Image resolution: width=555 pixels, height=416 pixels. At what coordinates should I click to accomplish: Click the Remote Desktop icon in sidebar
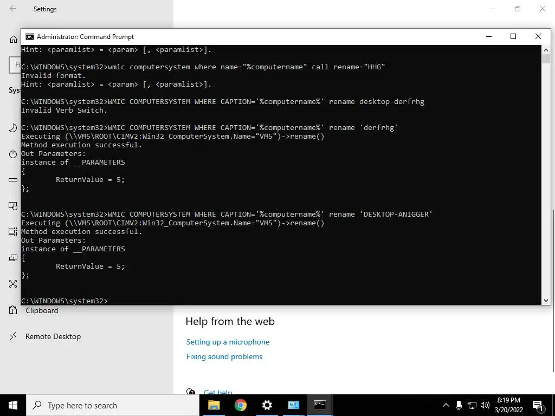(13, 336)
